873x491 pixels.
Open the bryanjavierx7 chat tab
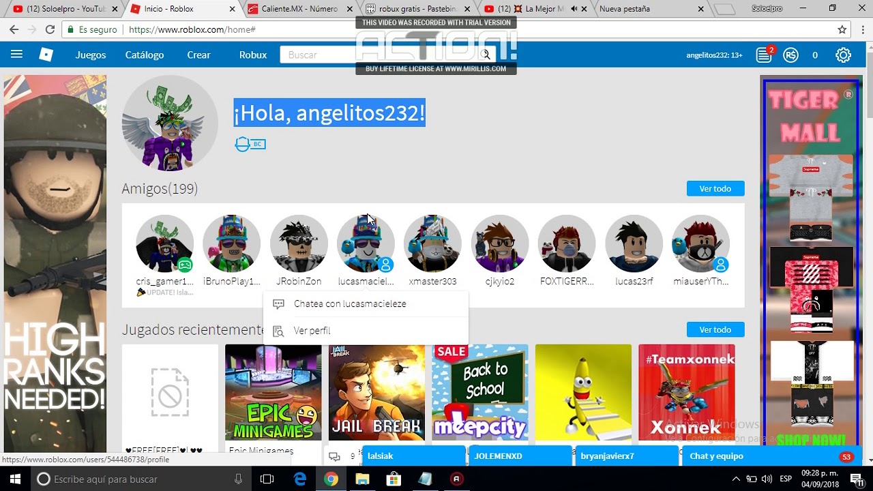coord(627,456)
